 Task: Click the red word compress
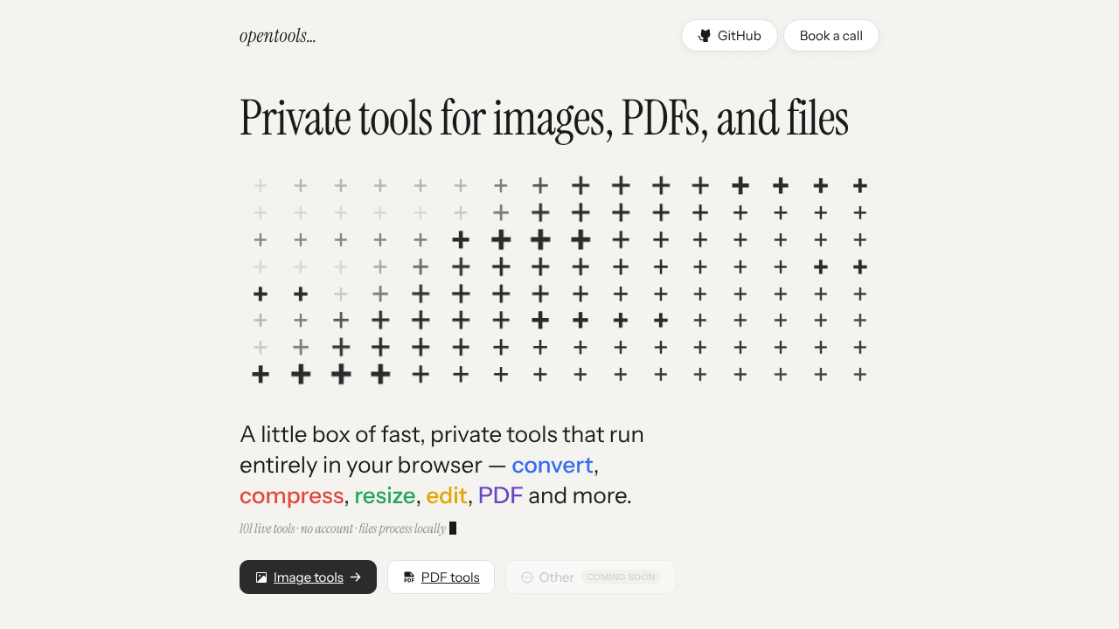click(292, 496)
